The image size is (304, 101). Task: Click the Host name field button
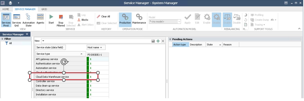coord(96,47)
